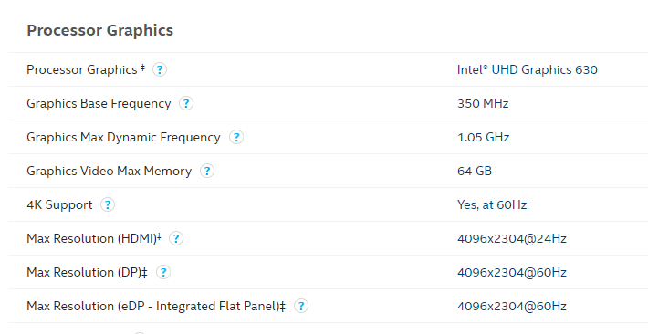Click the 4K Support row label
The width and height of the screenshot is (648, 334).
[x=59, y=204]
